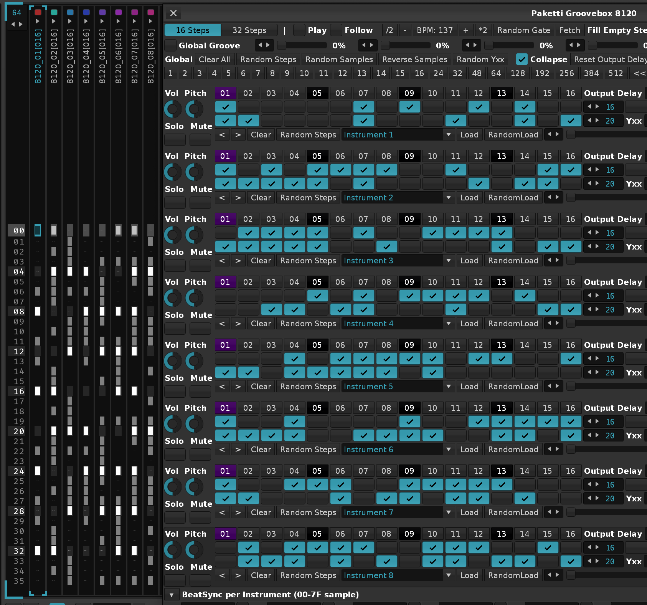Adjust the Pitch knob for Instrument 3
647x605 pixels.
195,235
